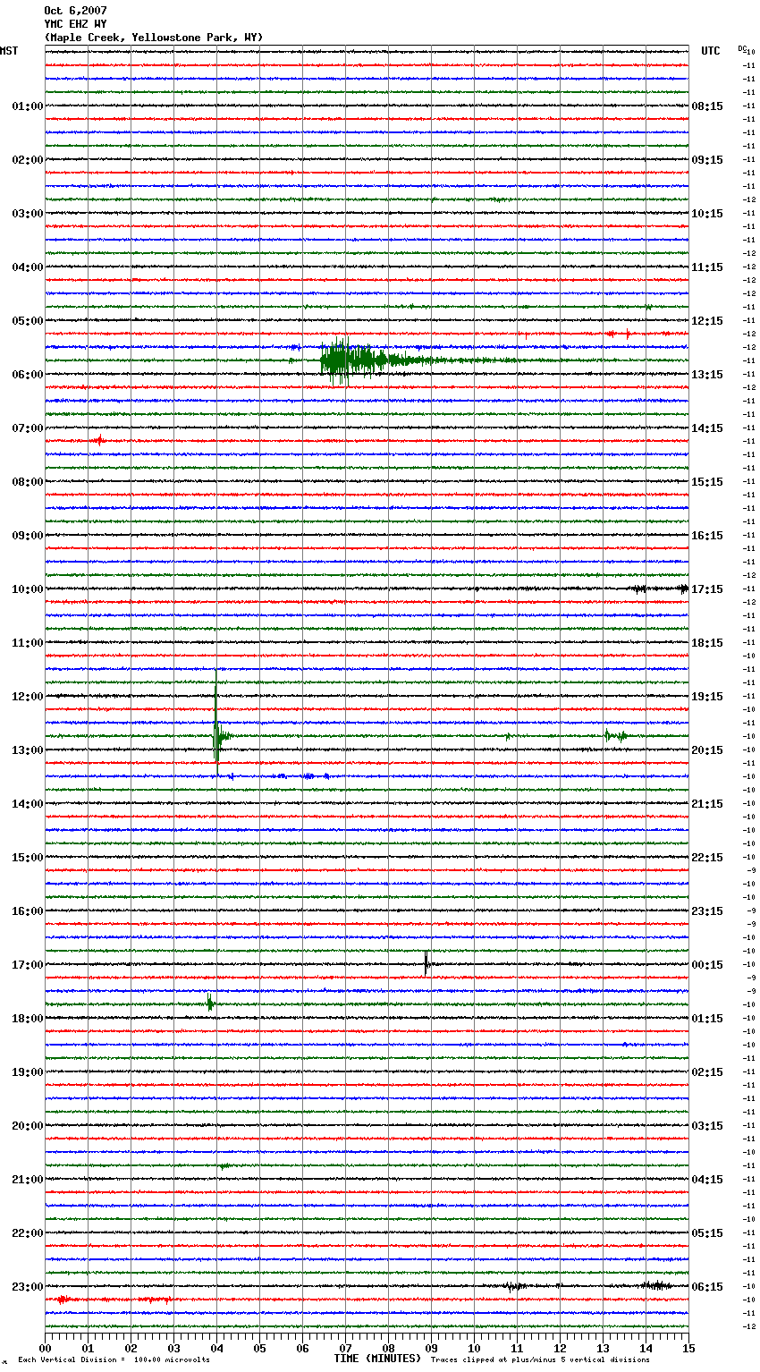Select the "13:15" UTC time label

(707, 375)
